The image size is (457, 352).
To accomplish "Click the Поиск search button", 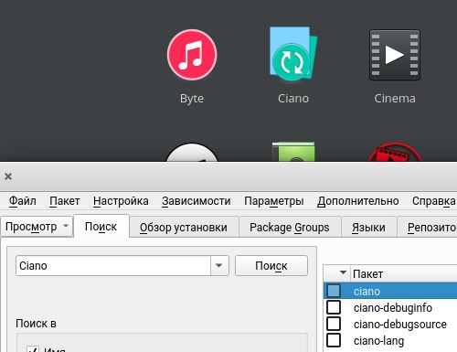I will (271, 266).
